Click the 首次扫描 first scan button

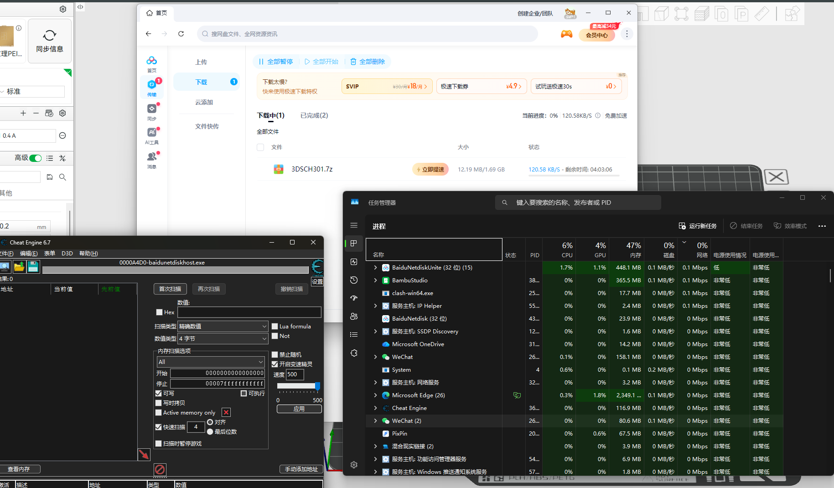(x=170, y=289)
